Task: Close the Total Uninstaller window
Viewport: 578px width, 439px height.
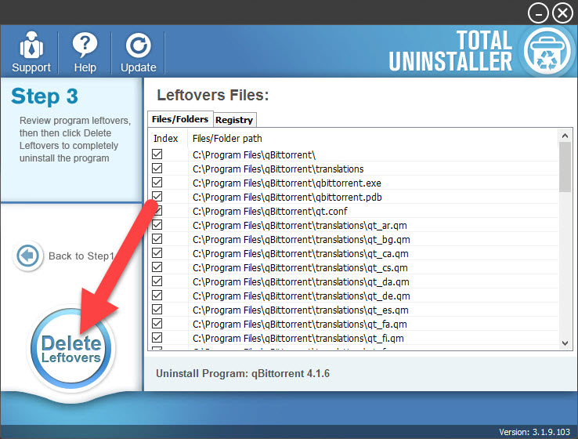Action: click(562, 13)
